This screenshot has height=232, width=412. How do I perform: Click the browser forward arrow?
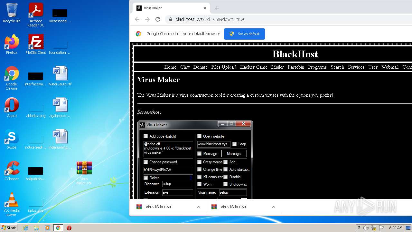click(147, 19)
